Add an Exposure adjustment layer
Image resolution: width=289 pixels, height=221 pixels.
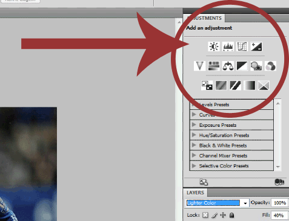(x=256, y=46)
